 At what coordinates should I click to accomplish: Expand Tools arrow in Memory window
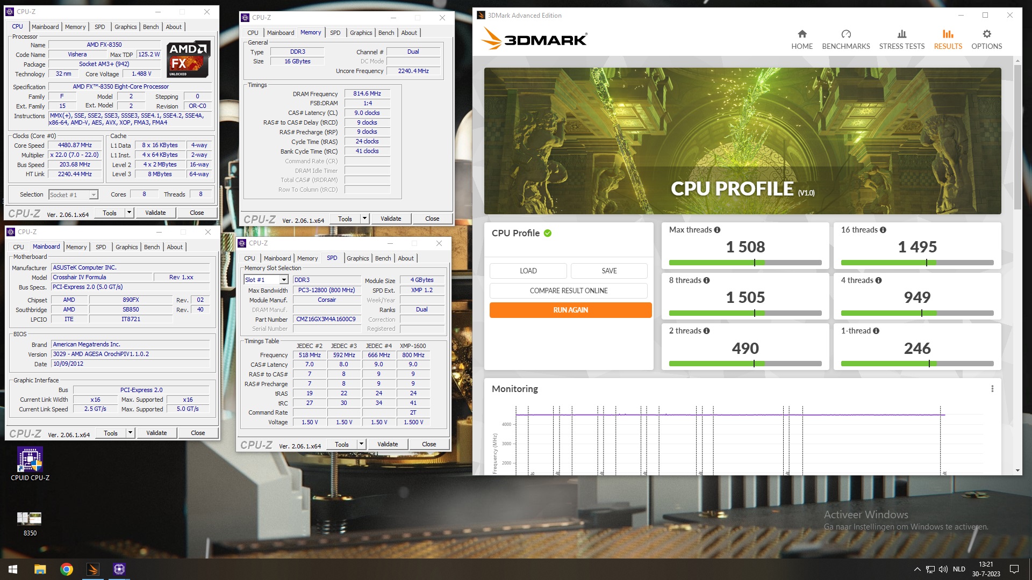[364, 219]
